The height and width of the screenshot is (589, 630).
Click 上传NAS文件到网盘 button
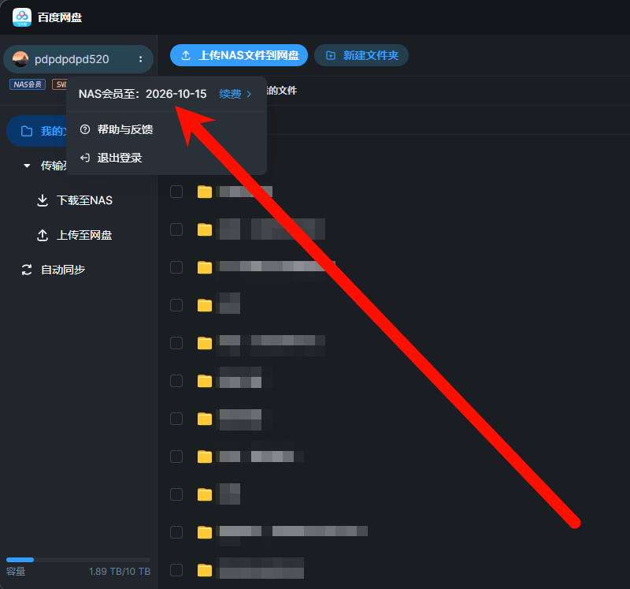[239, 55]
